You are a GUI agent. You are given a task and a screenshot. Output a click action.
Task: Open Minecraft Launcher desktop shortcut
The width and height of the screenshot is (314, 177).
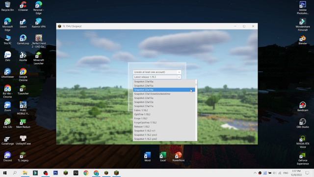(38, 58)
